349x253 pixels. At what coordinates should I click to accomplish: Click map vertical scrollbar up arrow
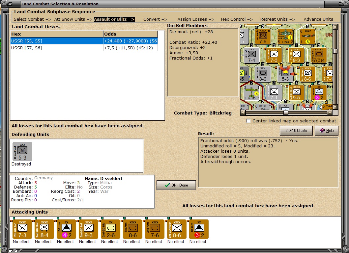(x=335, y=27)
